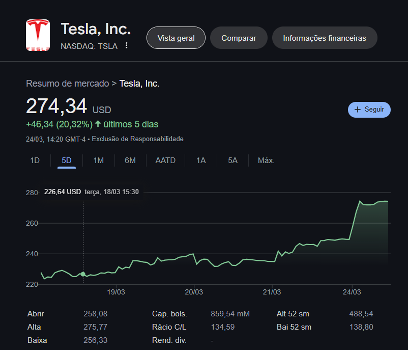Select the 1M time range
The image size is (408, 350).
click(98, 160)
